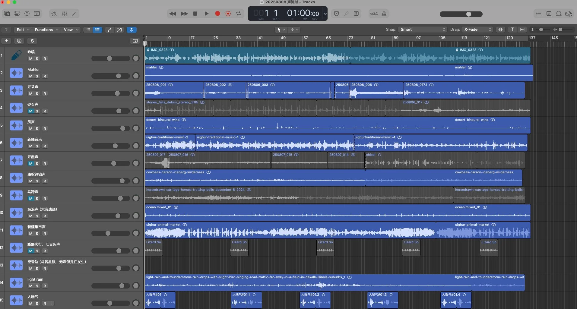
Task: Switch to grid view icon
Action: [87, 30]
